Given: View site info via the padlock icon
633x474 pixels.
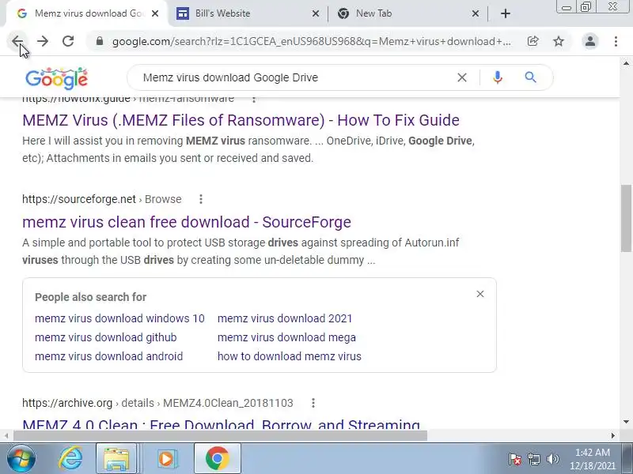Looking at the screenshot, I should [100, 41].
